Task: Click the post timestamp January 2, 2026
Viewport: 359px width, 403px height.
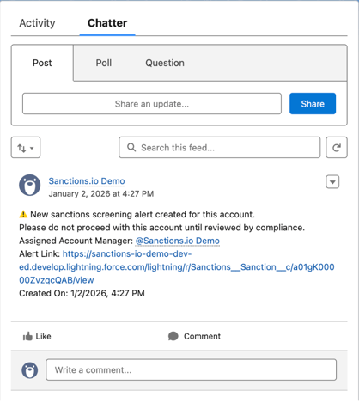Action: 101,194
